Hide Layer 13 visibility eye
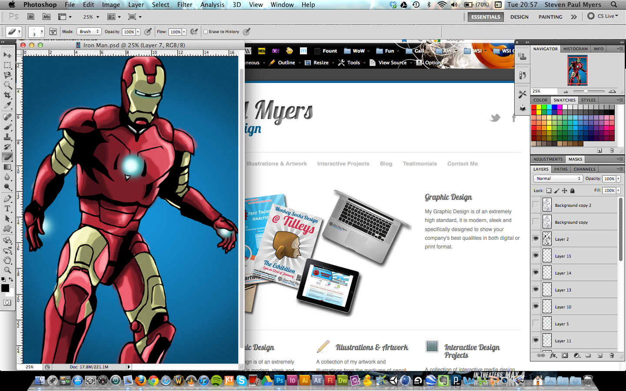626x391 pixels. [536, 290]
